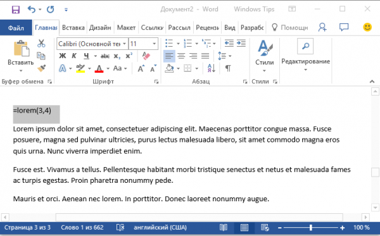
Task: Click the Sort A-Я icon
Action: (x=212, y=68)
